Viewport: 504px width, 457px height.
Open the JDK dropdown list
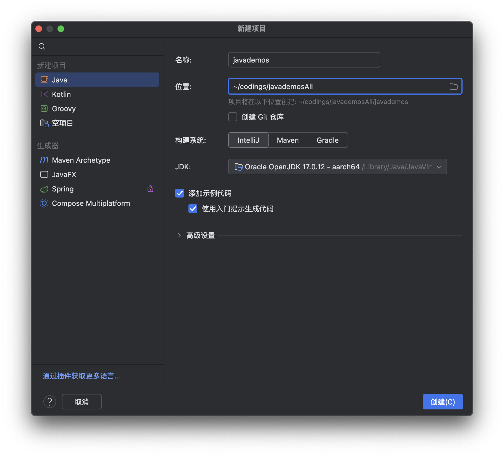coord(439,167)
